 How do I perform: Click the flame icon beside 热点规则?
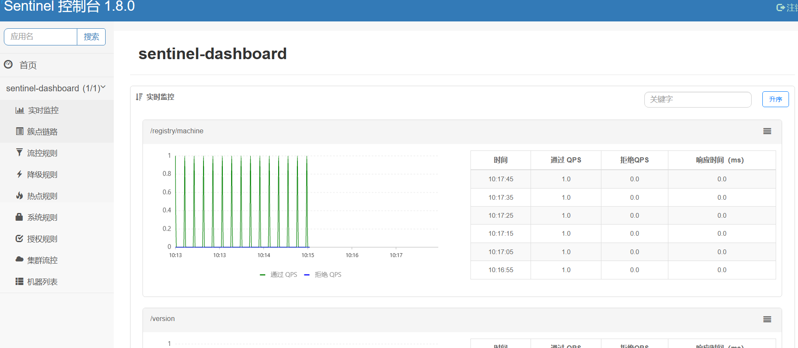[19, 195]
